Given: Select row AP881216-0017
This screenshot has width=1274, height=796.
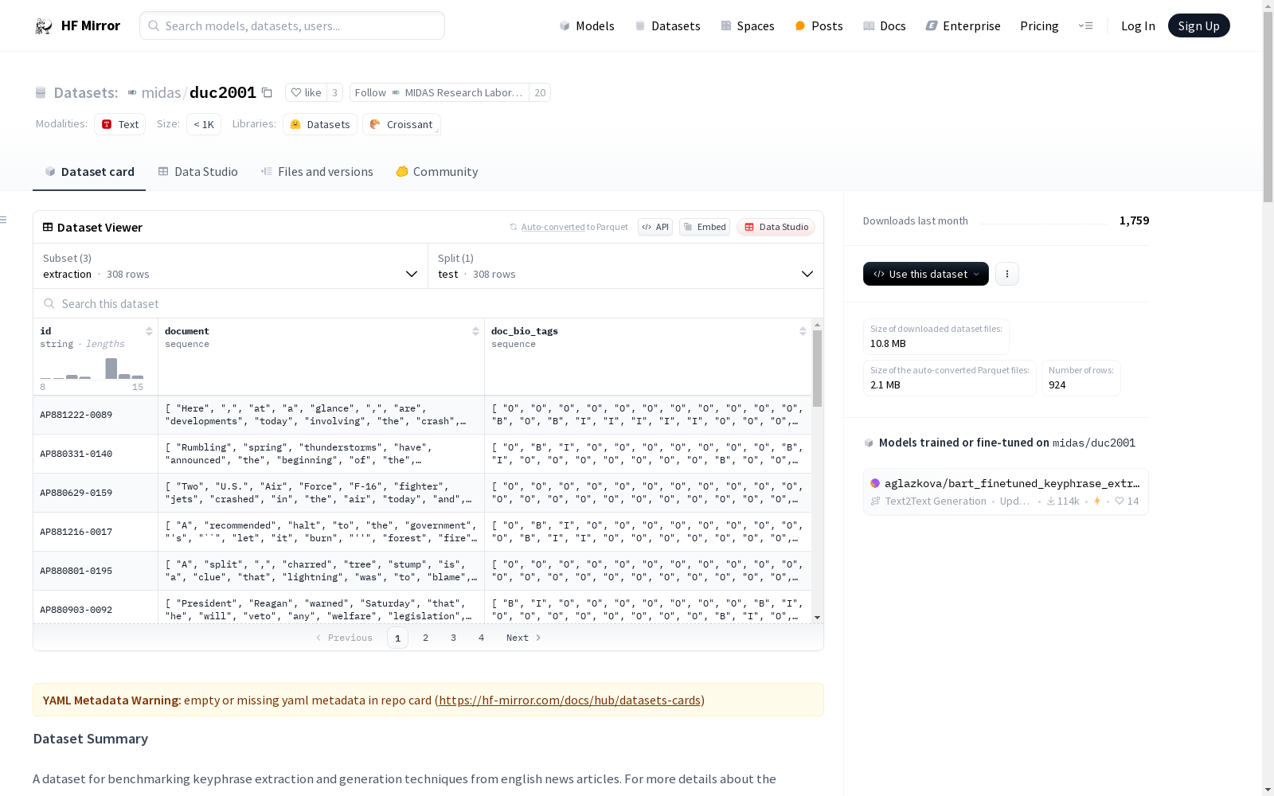Looking at the screenshot, I should (x=422, y=532).
